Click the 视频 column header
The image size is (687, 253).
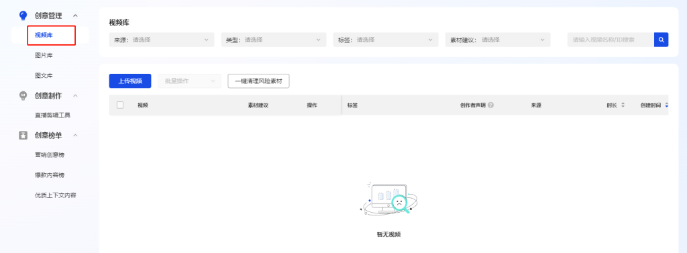click(143, 105)
